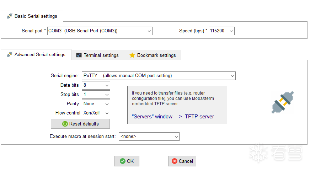Click the green refresh icon on Reset defaults

(x=65, y=124)
